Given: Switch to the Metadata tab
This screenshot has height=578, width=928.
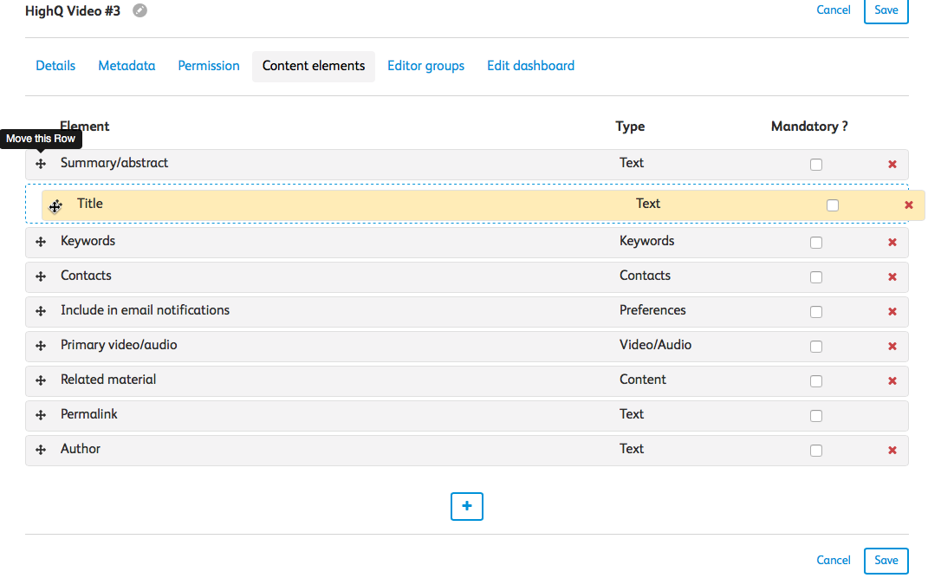Looking at the screenshot, I should 127,66.
